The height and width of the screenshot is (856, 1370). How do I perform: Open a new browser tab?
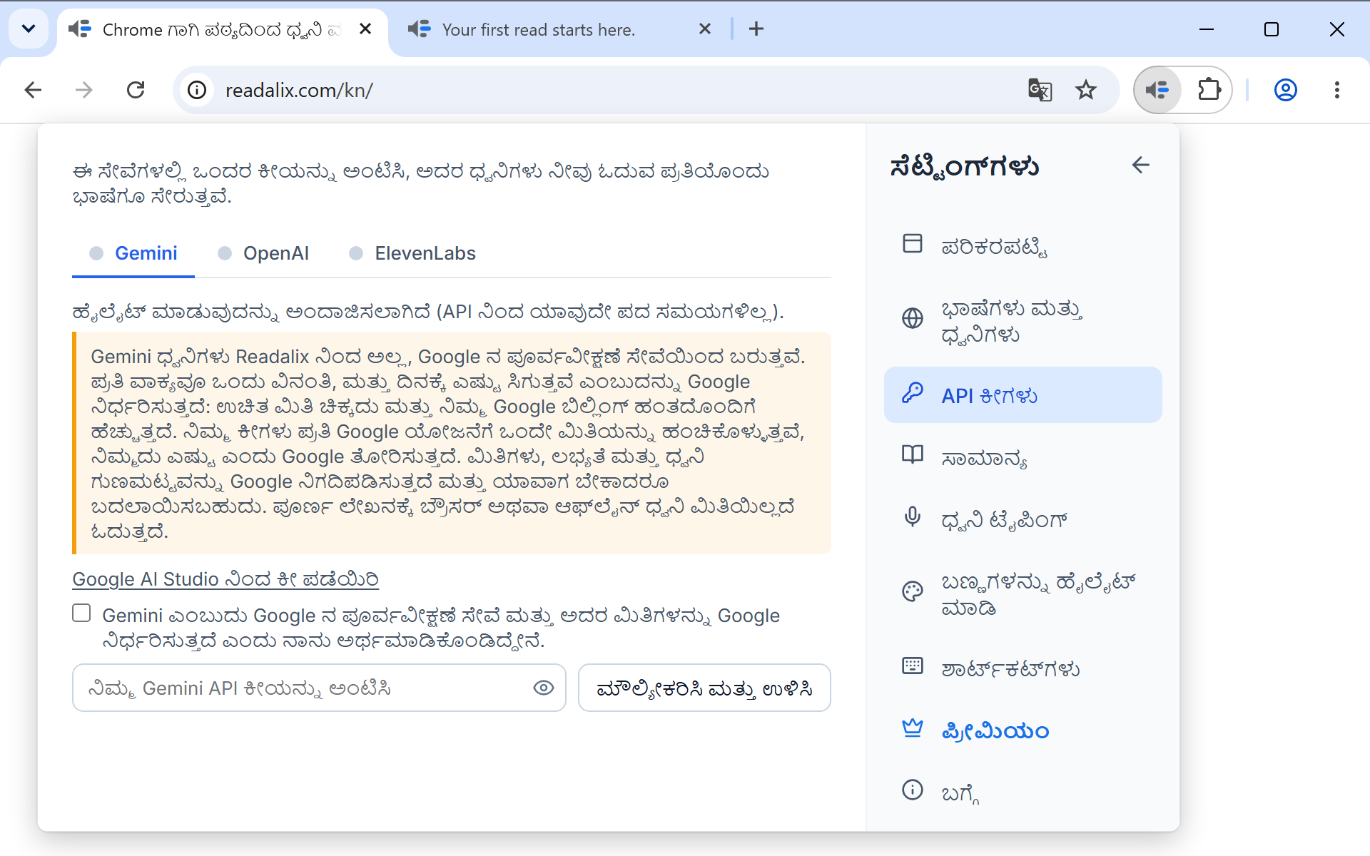tap(756, 29)
